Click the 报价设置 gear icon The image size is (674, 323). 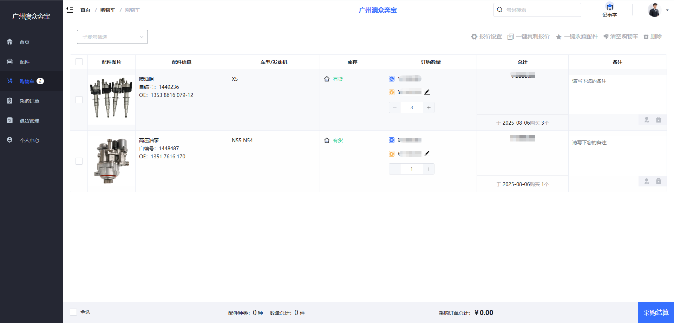(x=474, y=36)
